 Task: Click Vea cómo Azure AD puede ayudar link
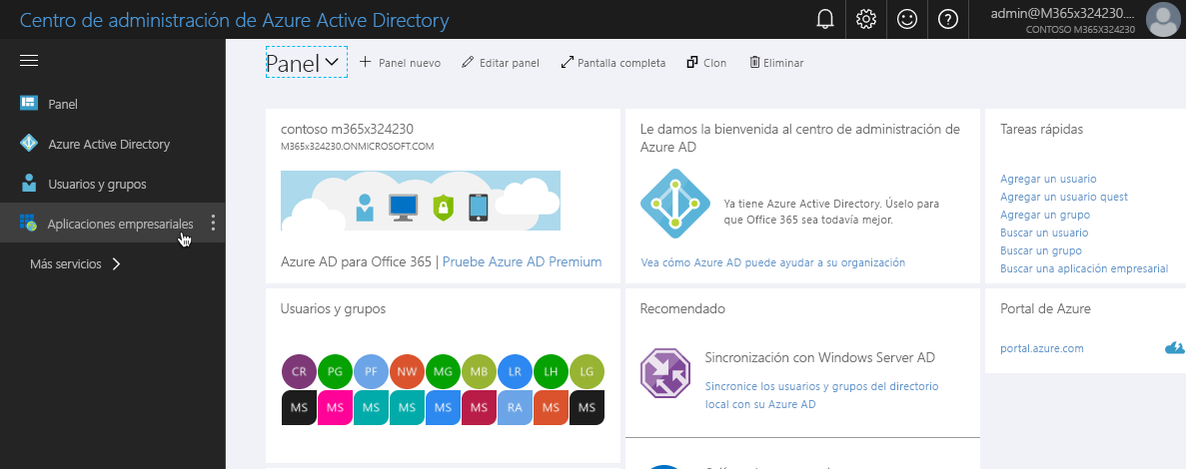point(772,262)
